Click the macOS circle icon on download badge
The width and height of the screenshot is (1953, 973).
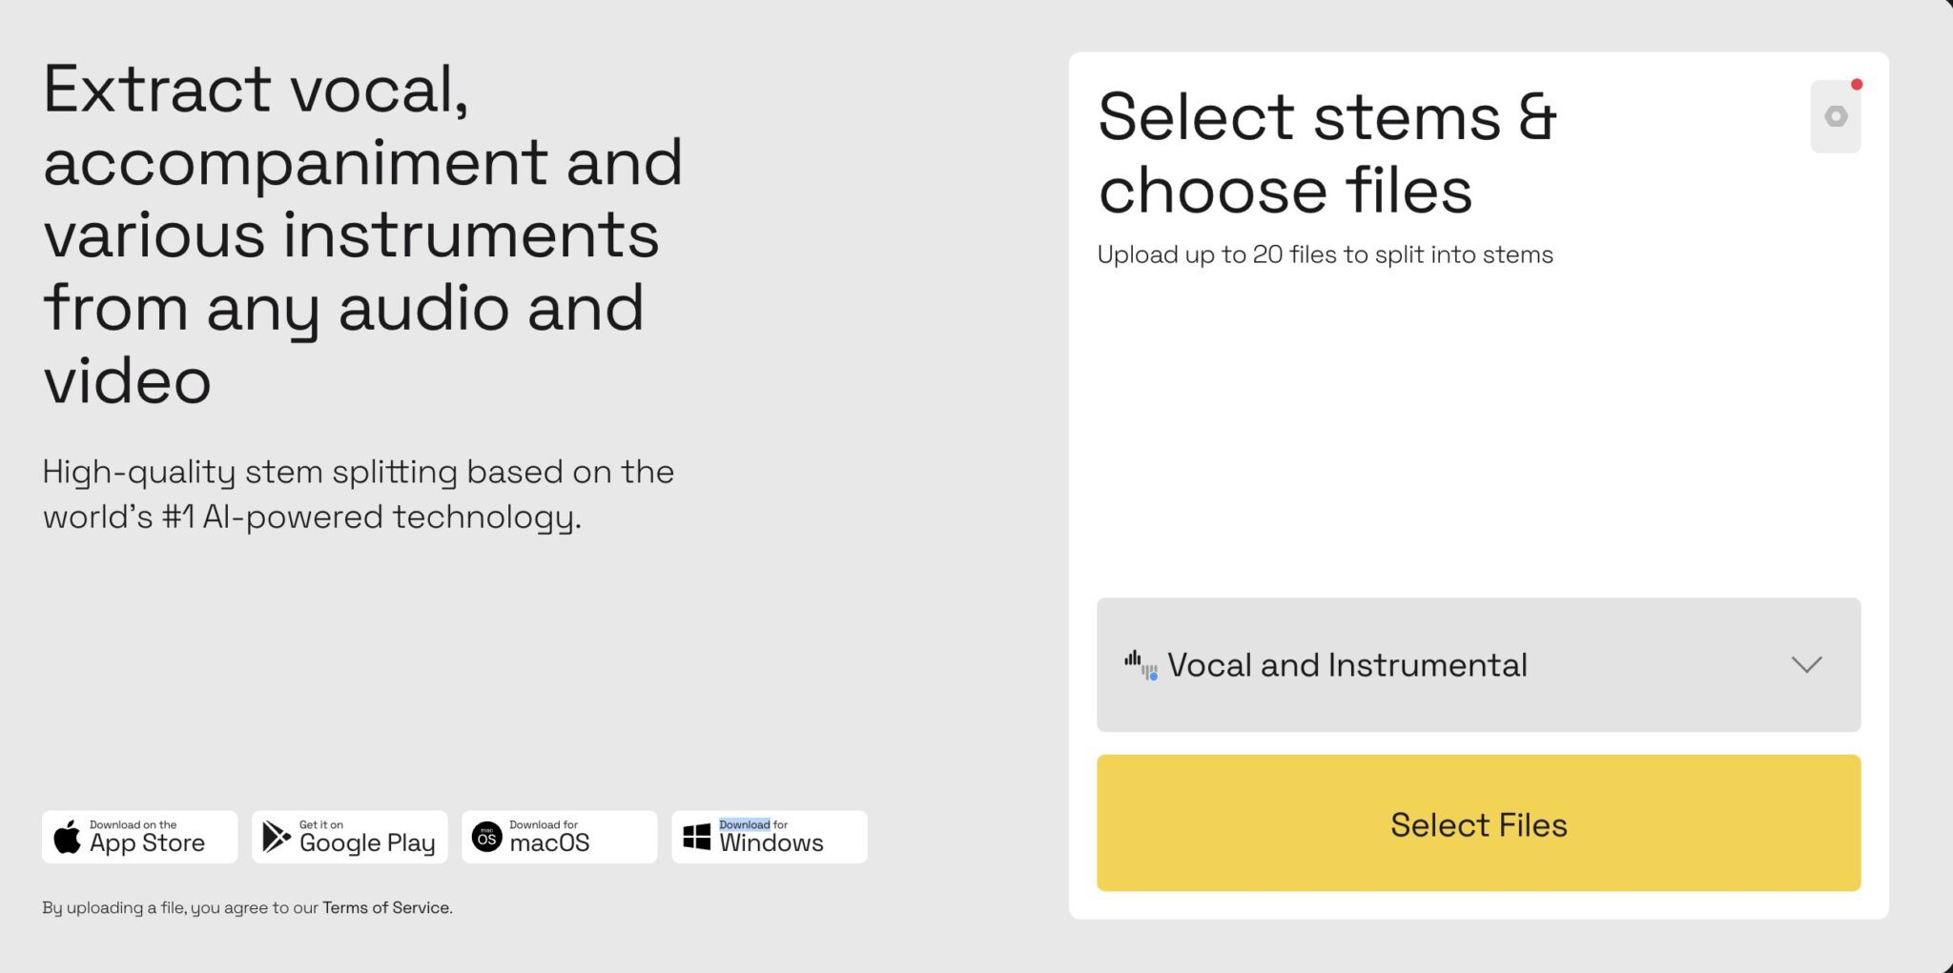pyautogui.click(x=487, y=836)
